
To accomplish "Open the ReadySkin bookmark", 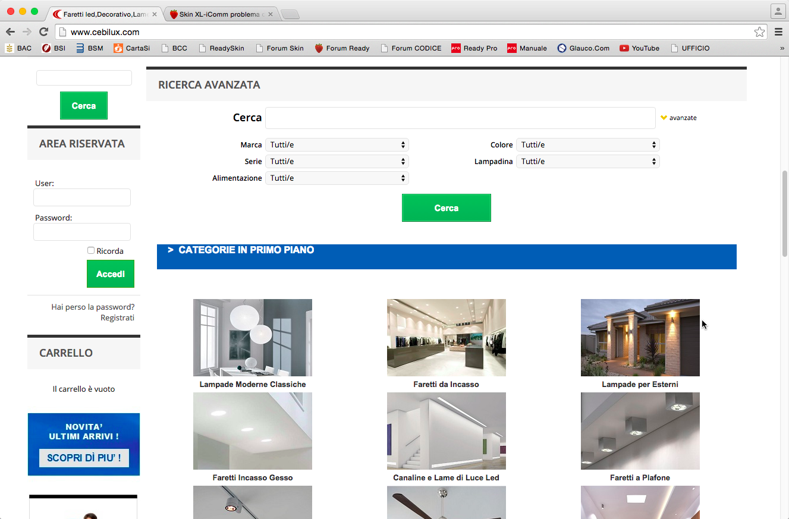I will pos(221,48).
